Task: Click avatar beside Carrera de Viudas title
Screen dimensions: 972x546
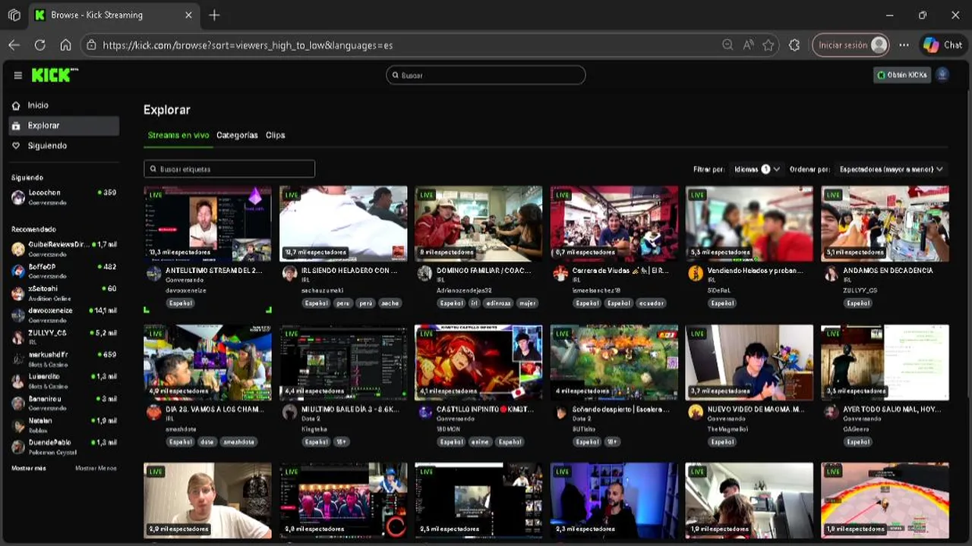Action: (x=560, y=273)
